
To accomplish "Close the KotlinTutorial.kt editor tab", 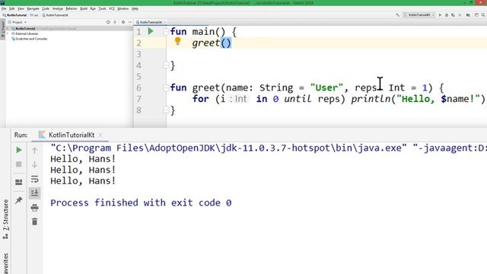I will (x=164, y=22).
